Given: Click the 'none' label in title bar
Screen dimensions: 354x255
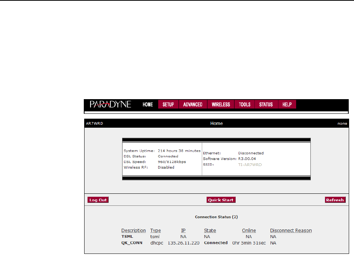Looking at the screenshot, I should [x=342, y=124].
